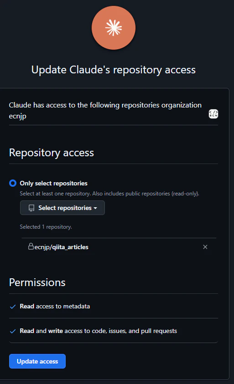The width and height of the screenshot is (234, 384).
Task: Click the Permissions section heading
Action: 37,282
